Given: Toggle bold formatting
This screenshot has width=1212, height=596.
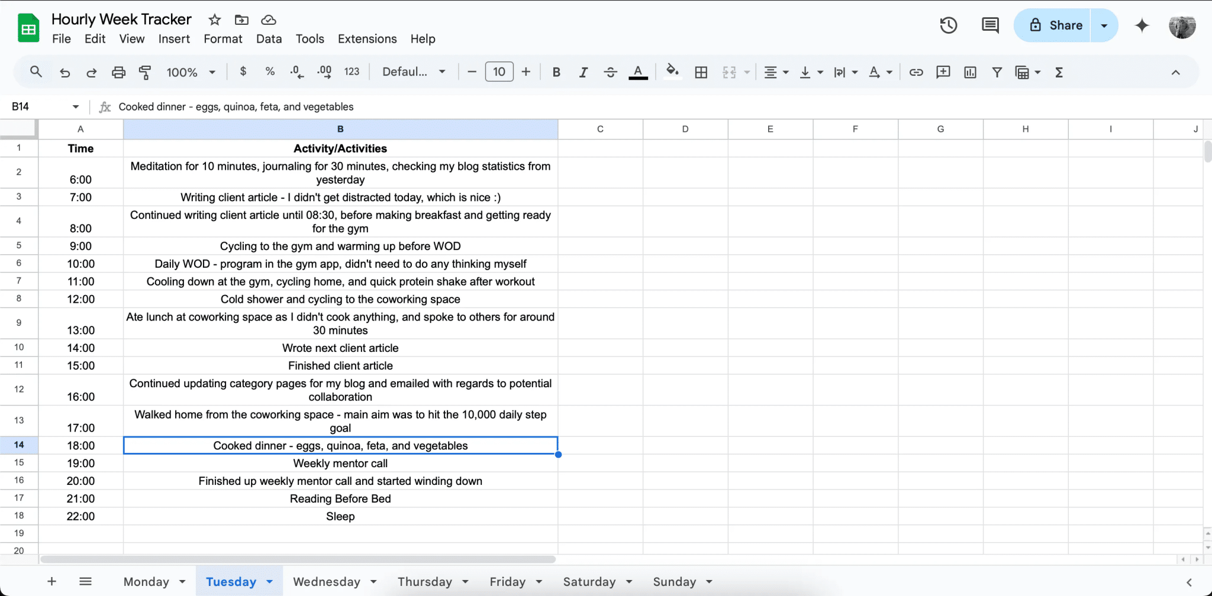Looking at the screenshot, I should point(556,72).
